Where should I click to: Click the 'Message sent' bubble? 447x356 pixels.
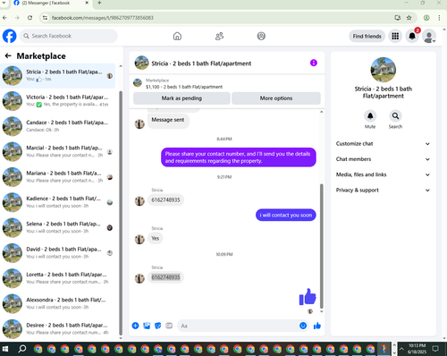(x=168, y=120)
